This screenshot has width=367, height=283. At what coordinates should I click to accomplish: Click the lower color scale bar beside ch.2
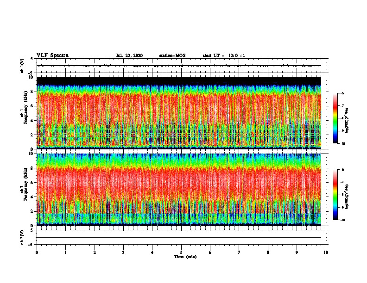(x=335, y=195)
